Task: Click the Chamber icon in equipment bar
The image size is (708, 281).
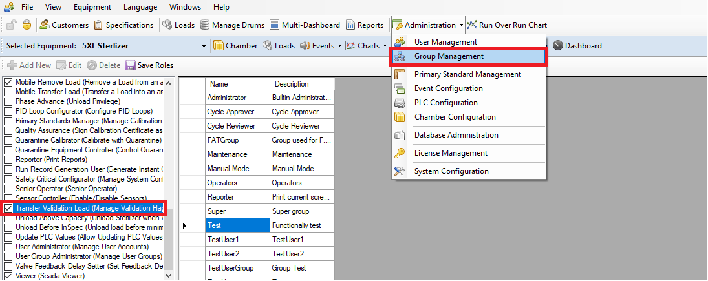Action: (x=219, y=46)
